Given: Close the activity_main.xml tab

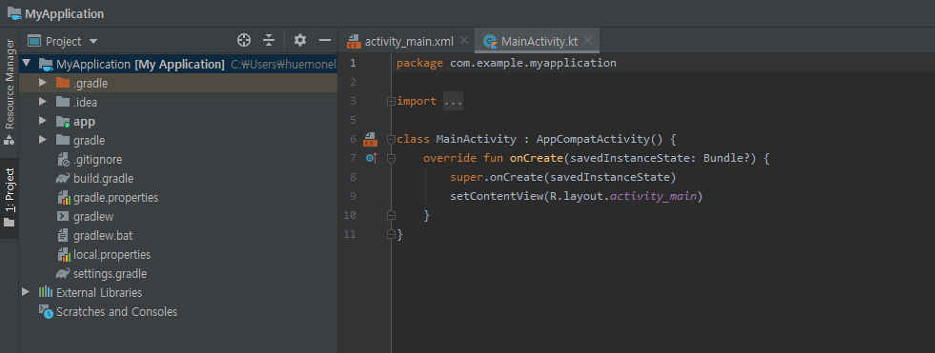Looking at the screenshot, I should click(x=464, y=41).
